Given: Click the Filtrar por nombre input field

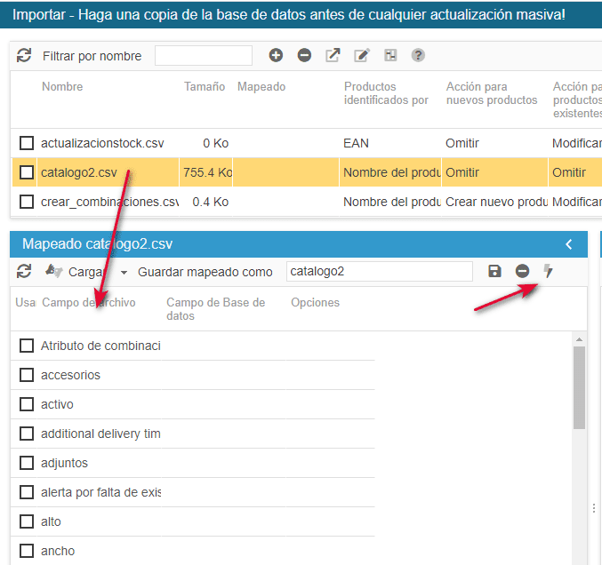Looking at the screenshot, I should [x=204, y=56].
